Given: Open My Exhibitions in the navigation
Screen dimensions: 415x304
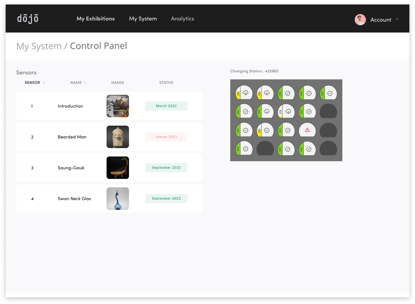Looking at the screenshot, I should [x=96, y=19].
